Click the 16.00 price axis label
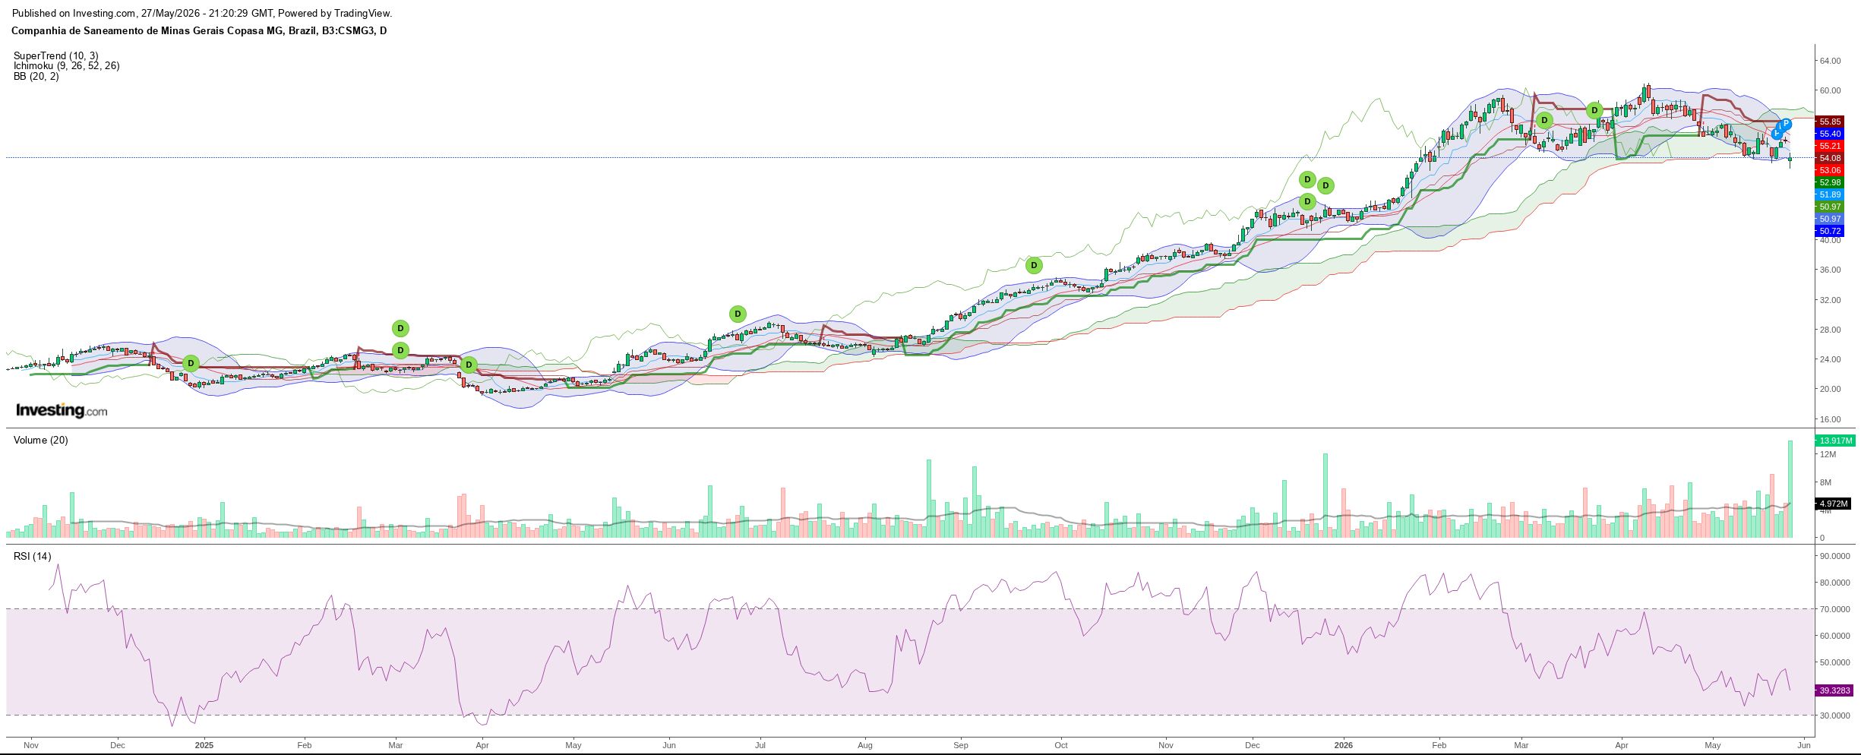Viewport: 1861px width, 755px height. point(1830,419)
